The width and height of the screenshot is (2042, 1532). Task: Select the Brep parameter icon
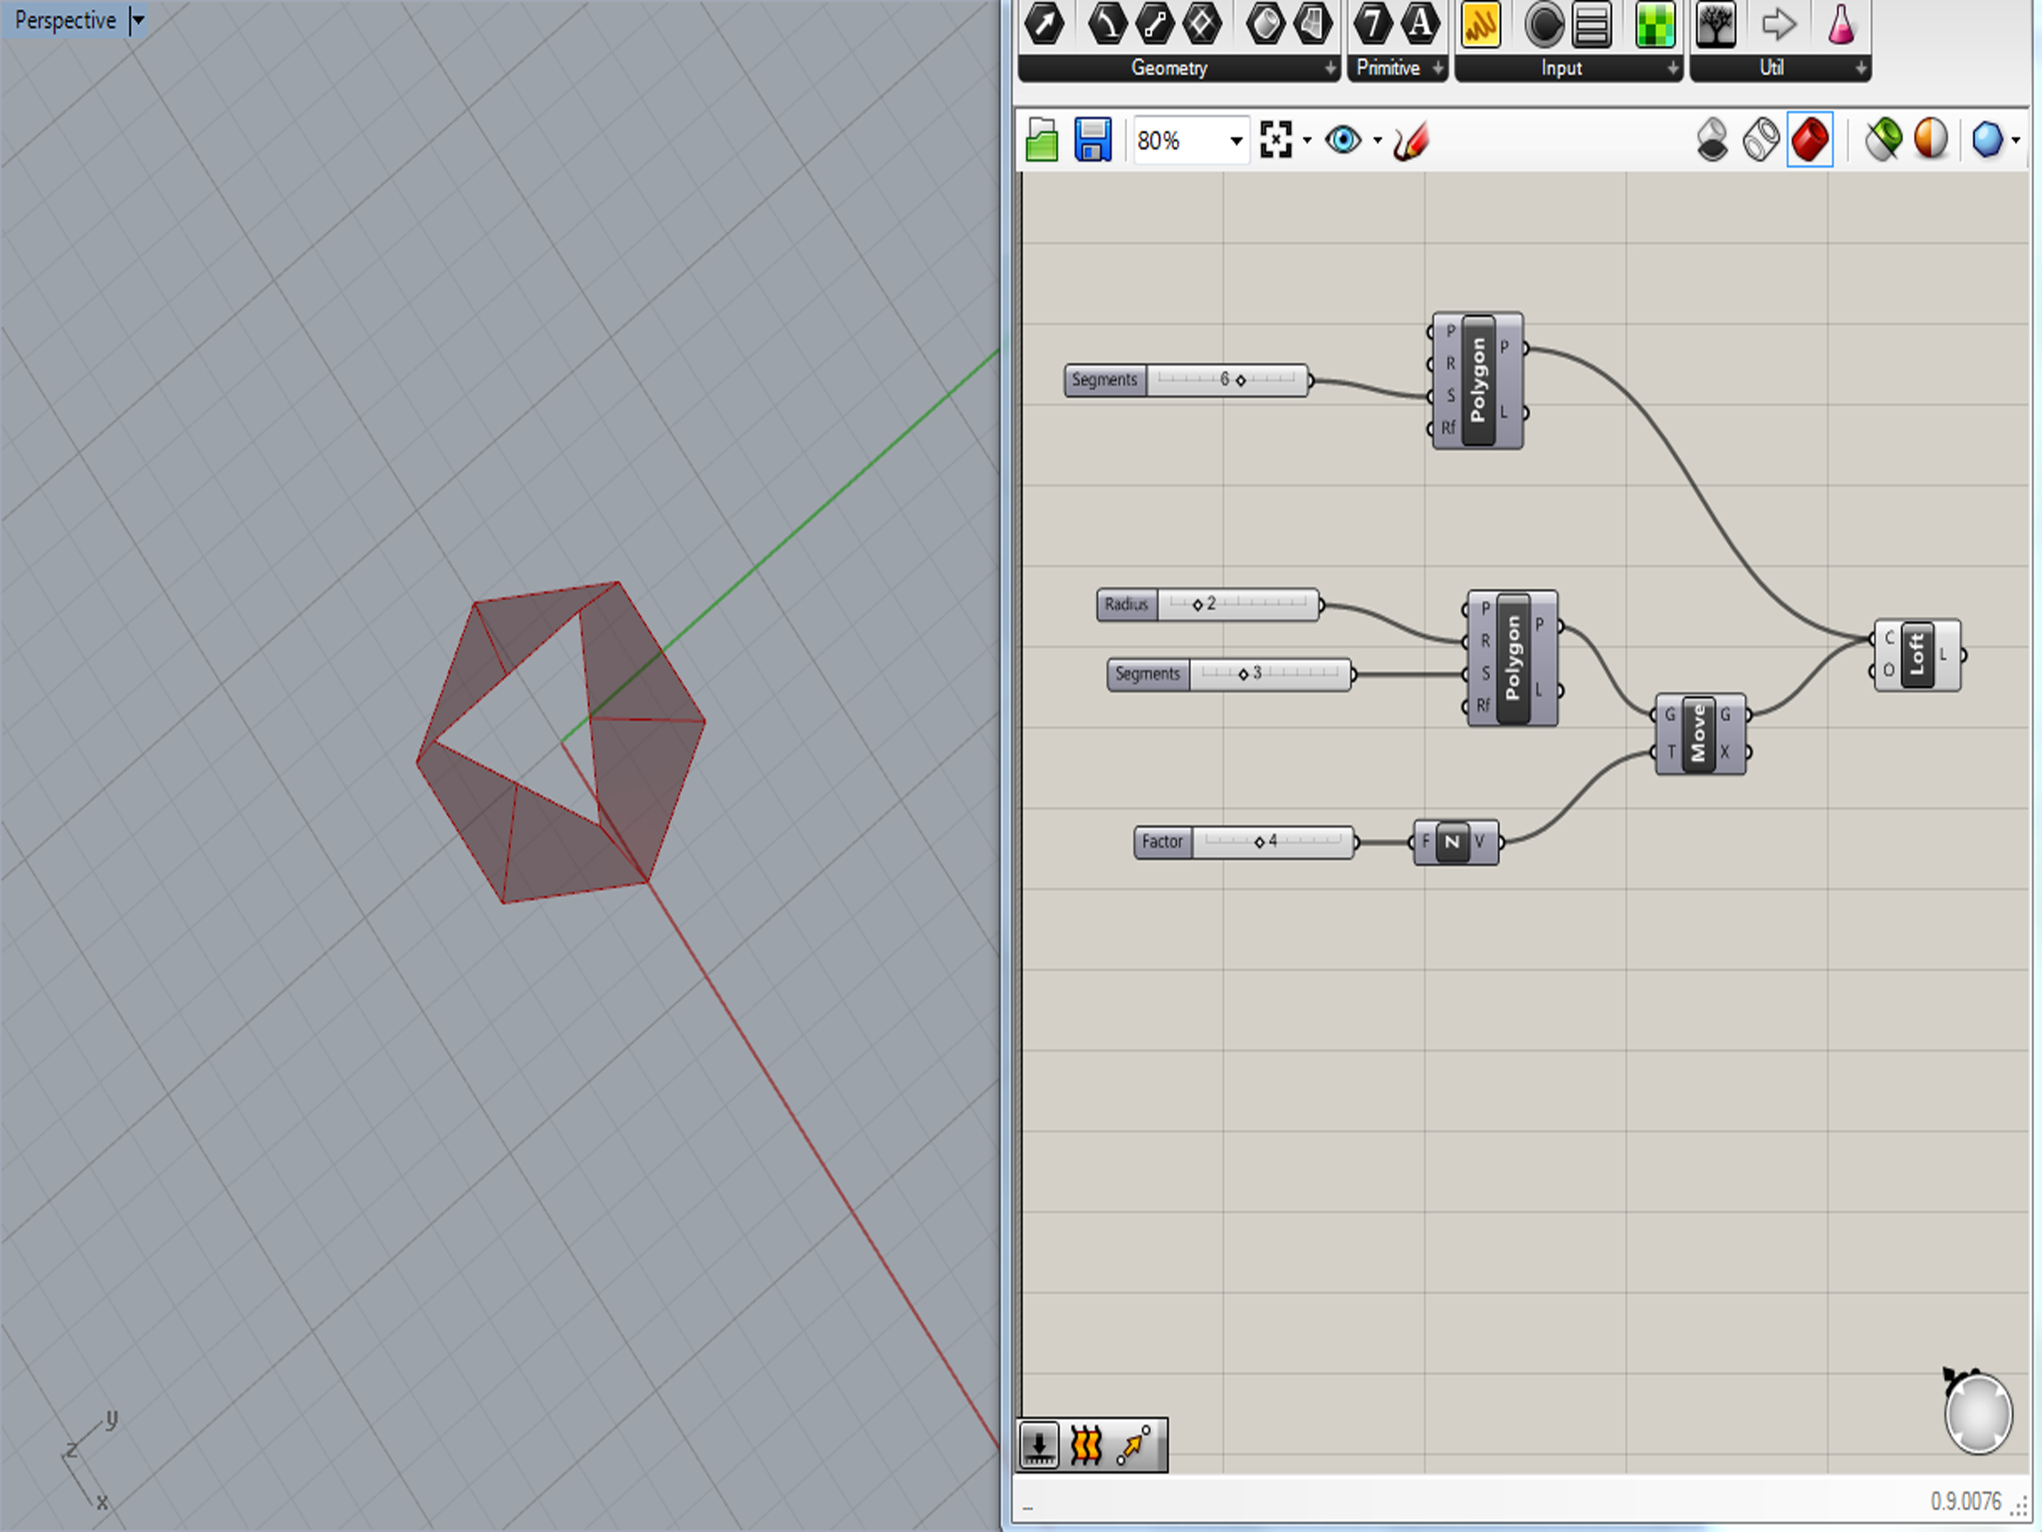coord(1313,24)
